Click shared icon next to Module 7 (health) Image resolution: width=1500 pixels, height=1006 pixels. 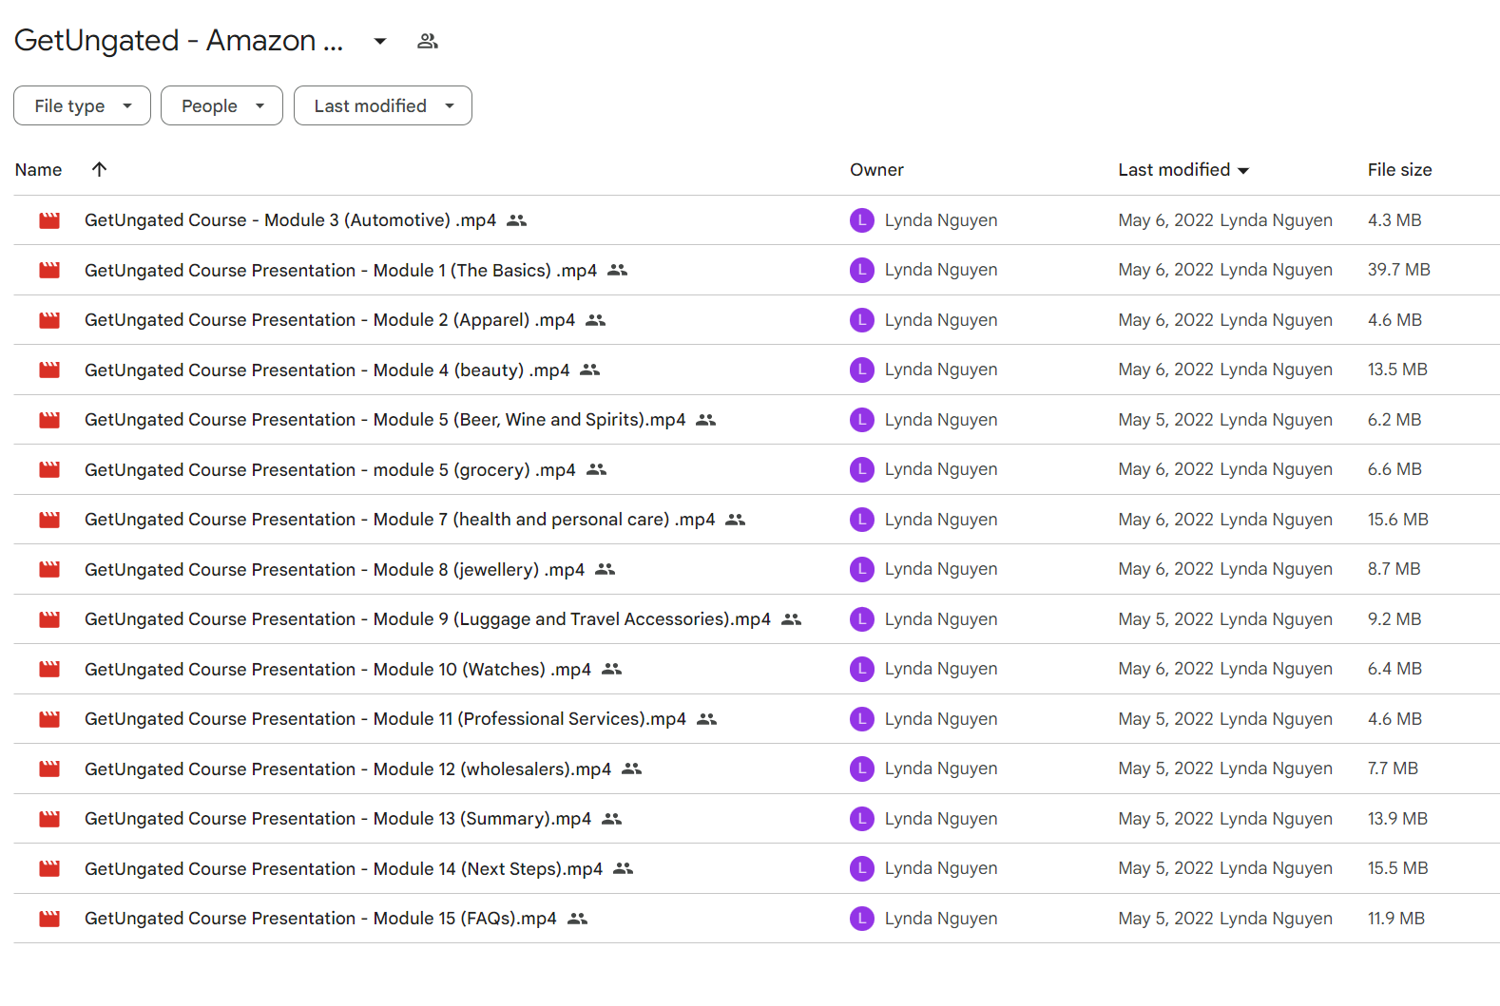click(735, 520)
